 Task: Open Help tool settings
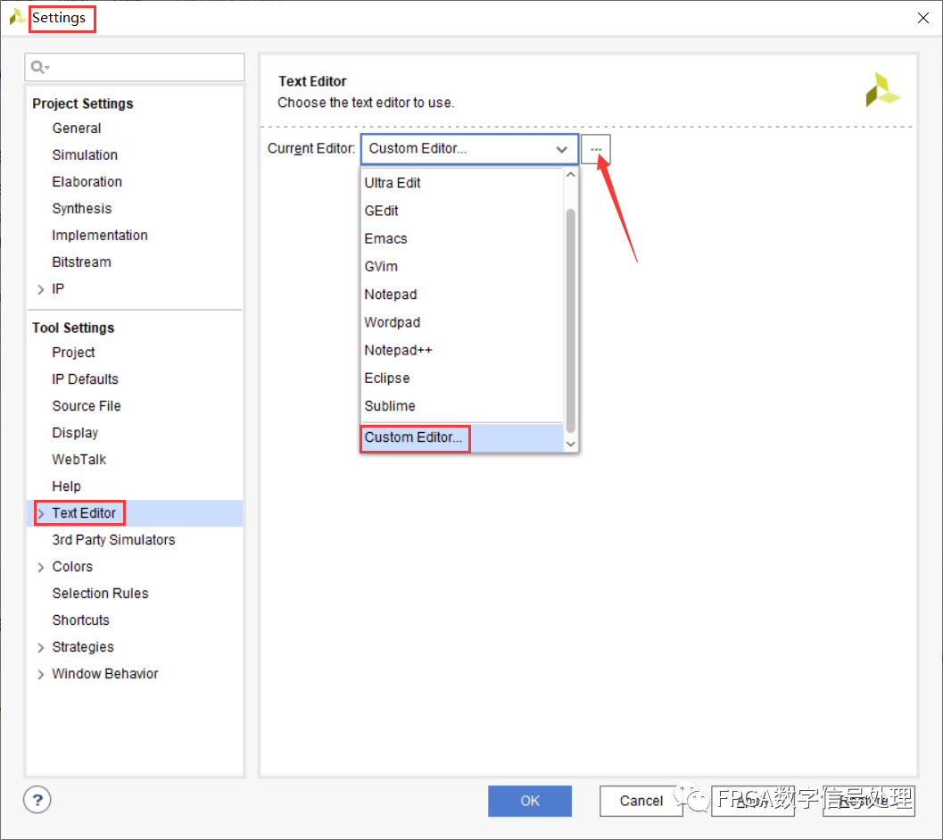(66, 487)
